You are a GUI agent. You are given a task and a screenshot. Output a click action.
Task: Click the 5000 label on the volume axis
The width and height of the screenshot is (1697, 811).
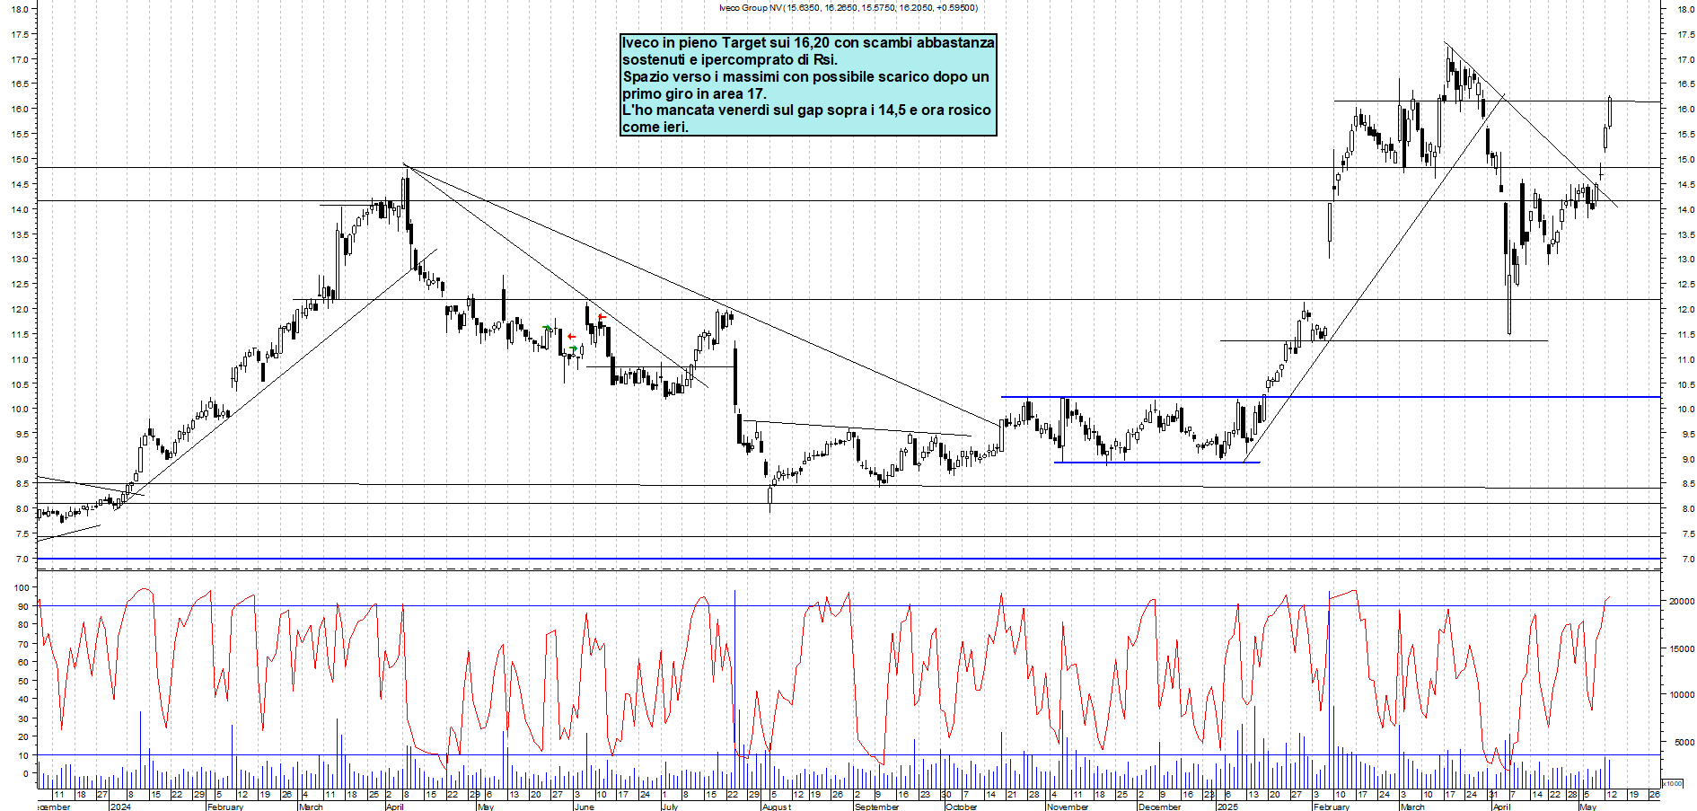coord(1684,743)
